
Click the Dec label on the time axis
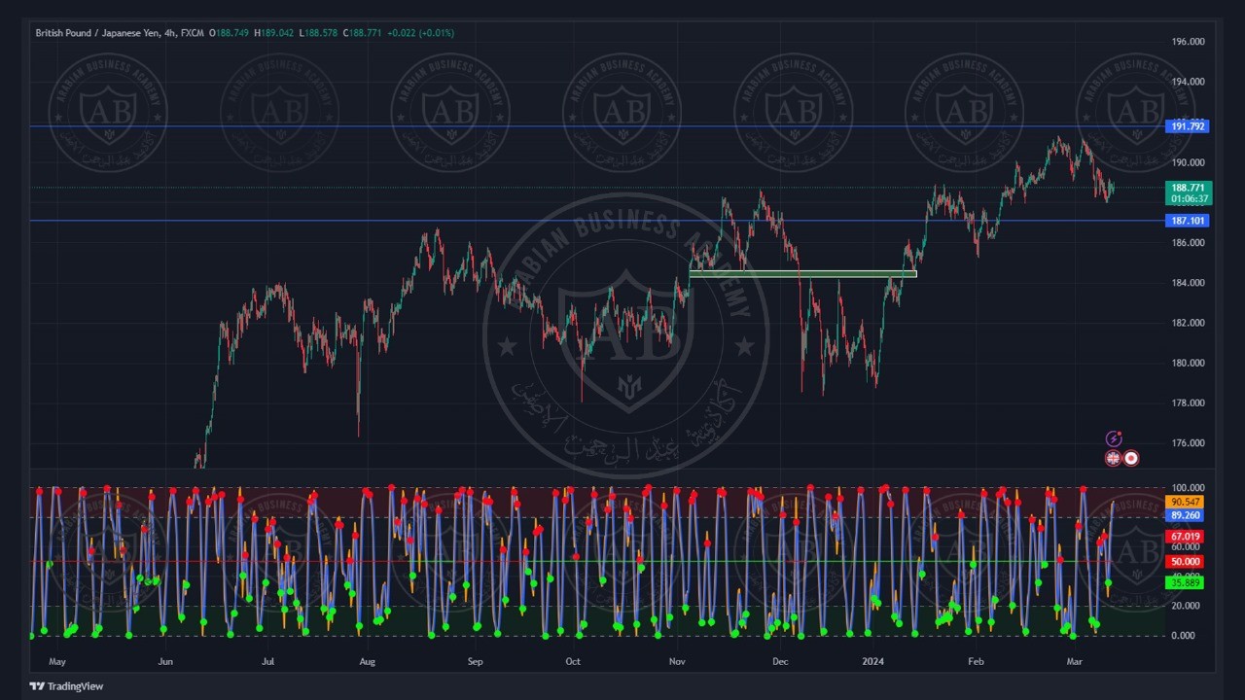tap(779, 661)
